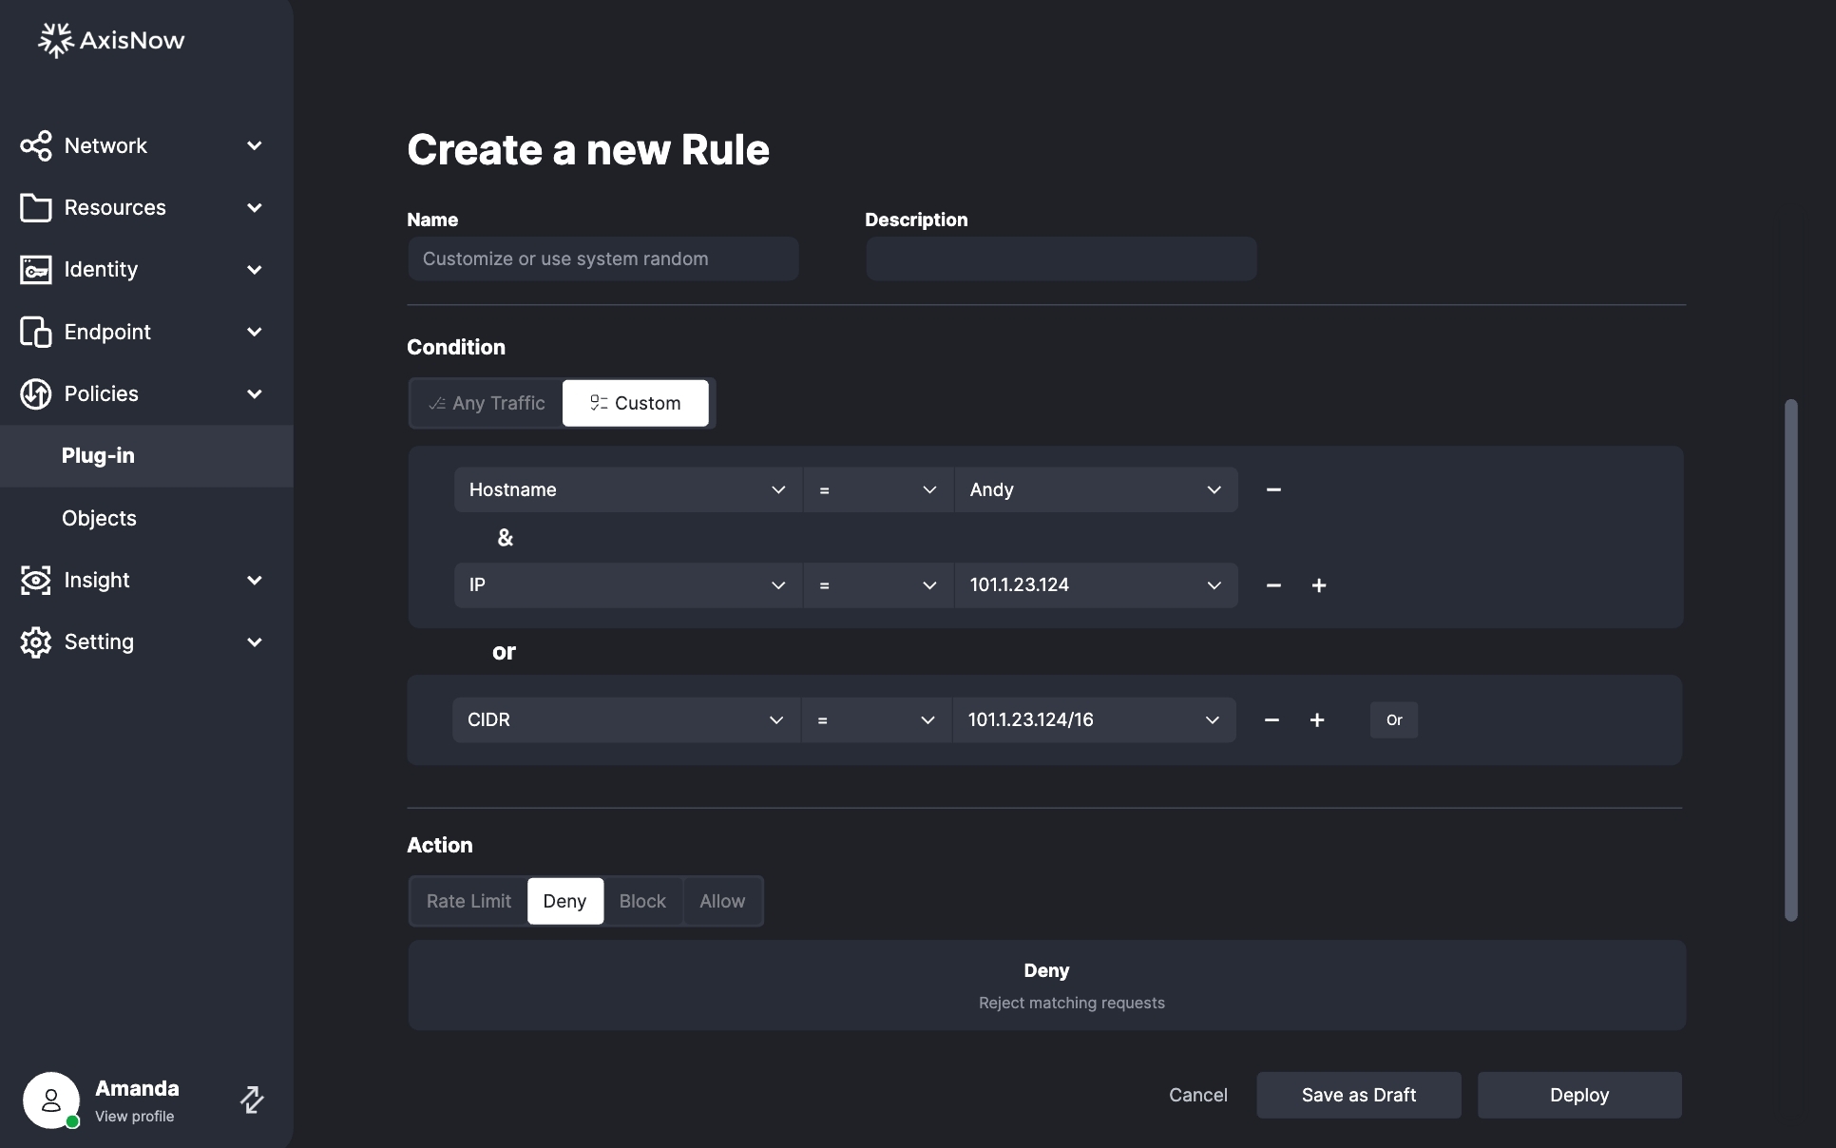Click the switch-account arrows icon beside Amanda
This screenshot has width=1836, height=1148.
[252, 1100]
